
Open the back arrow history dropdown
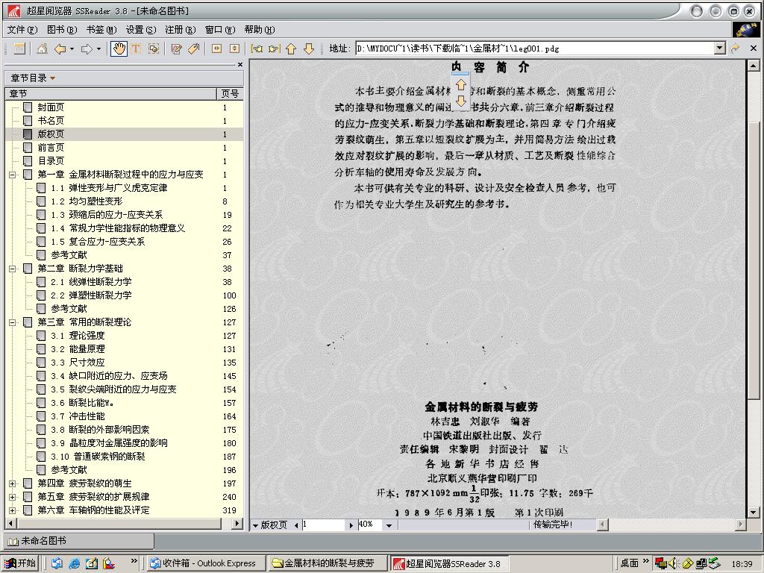(x=72, y=48)
